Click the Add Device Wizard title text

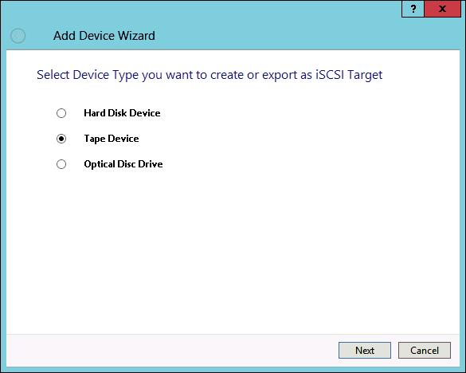coord(104,36)
